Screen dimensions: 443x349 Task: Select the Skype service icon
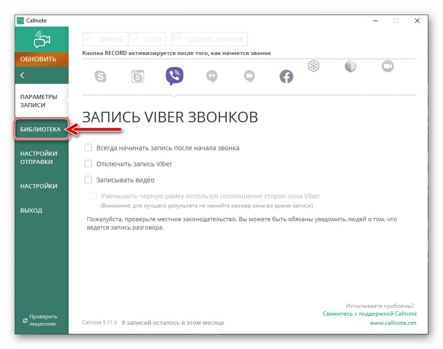100,76
